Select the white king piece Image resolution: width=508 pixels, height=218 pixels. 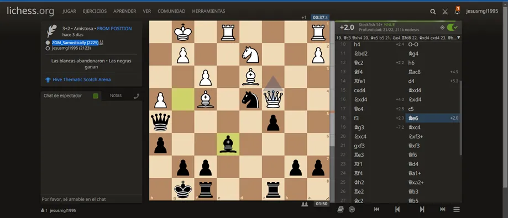click(x=183, y=32)
